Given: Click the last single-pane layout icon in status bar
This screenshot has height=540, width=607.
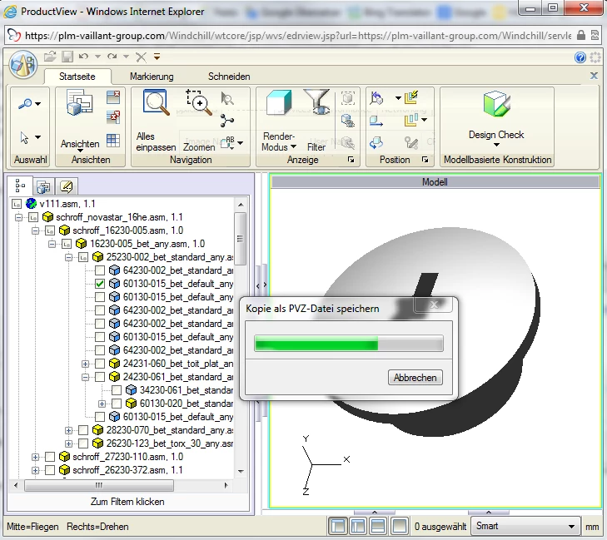Looking at the screenshot, I should (x=399, y=526).
